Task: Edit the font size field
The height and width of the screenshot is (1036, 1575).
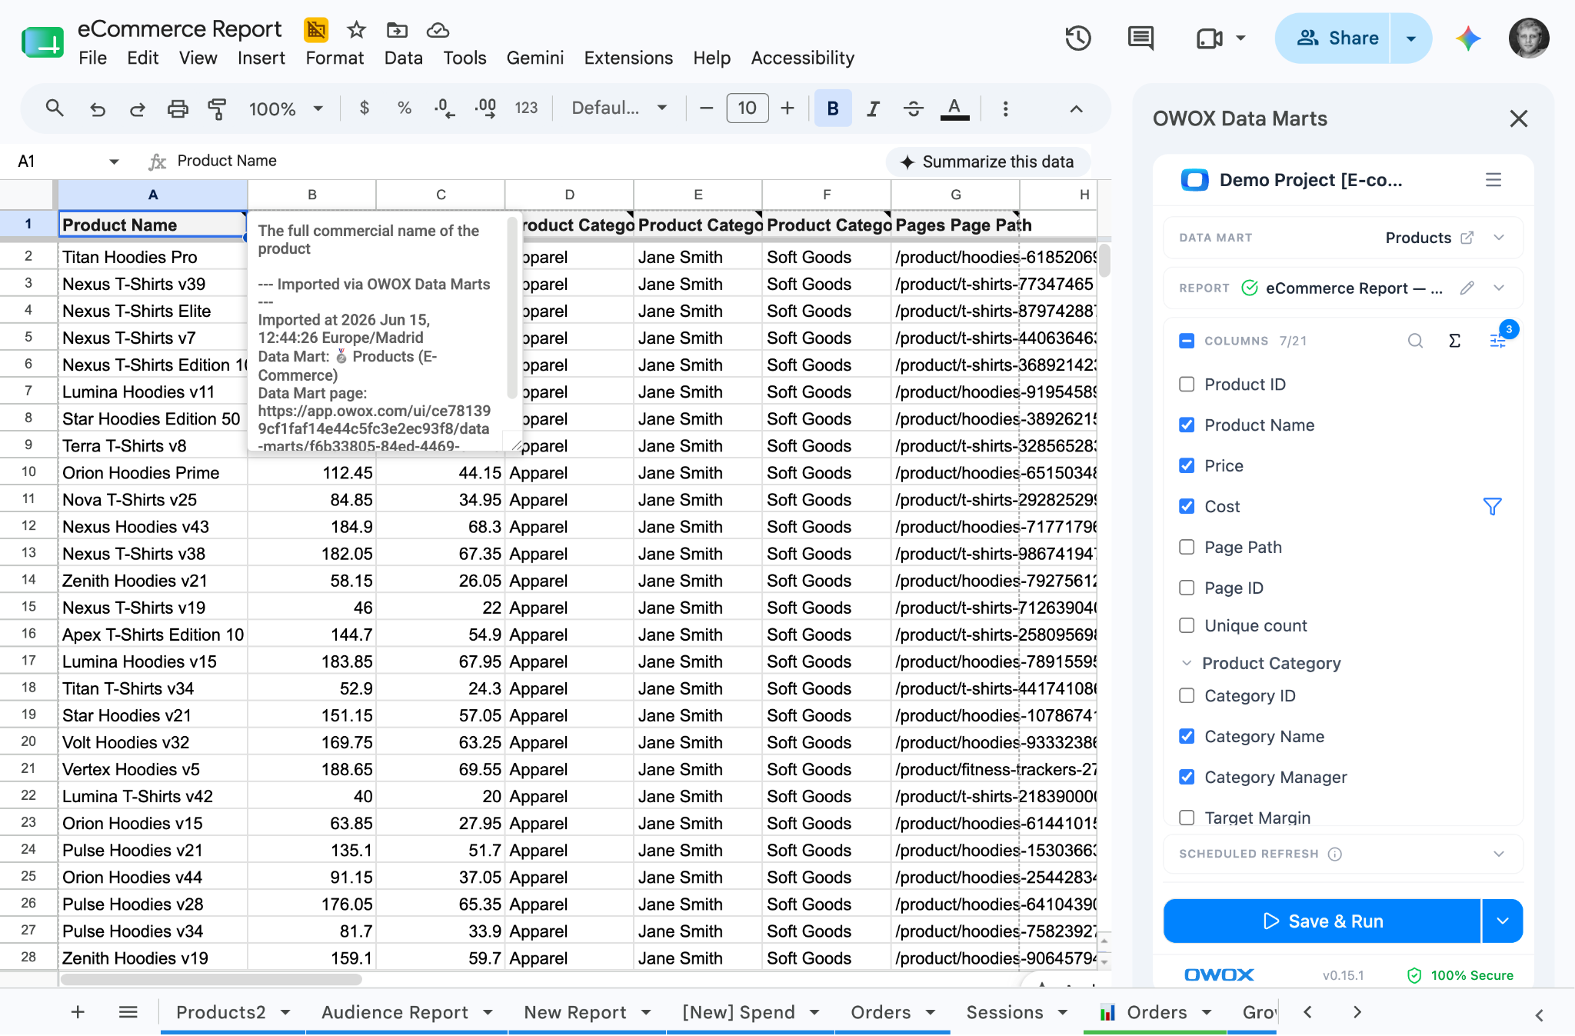Action: pos(747,108)
